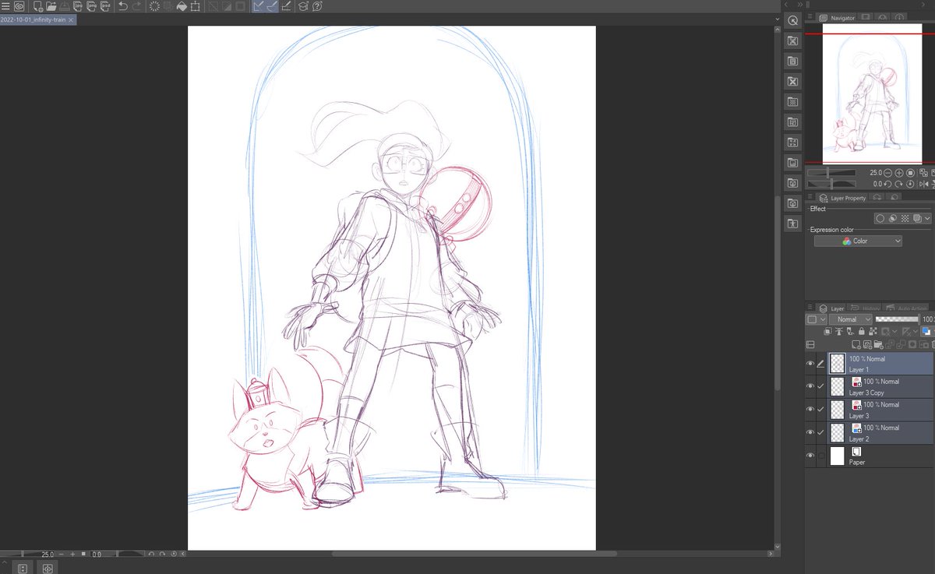Switch to the Navigator tab
This screenshot has width=935, height=574.
pyautogui.click(x=836, y=17)
